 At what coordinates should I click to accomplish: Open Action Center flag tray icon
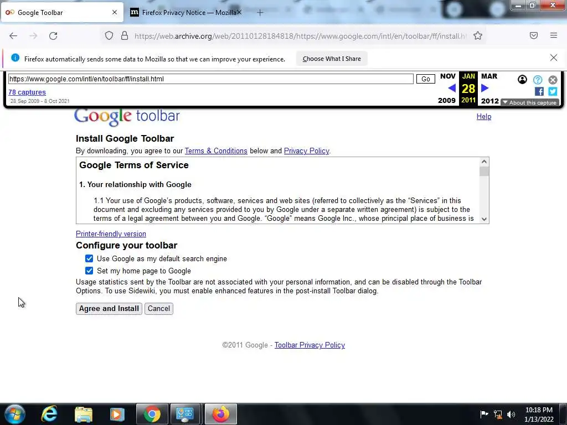tap(484, 414)
